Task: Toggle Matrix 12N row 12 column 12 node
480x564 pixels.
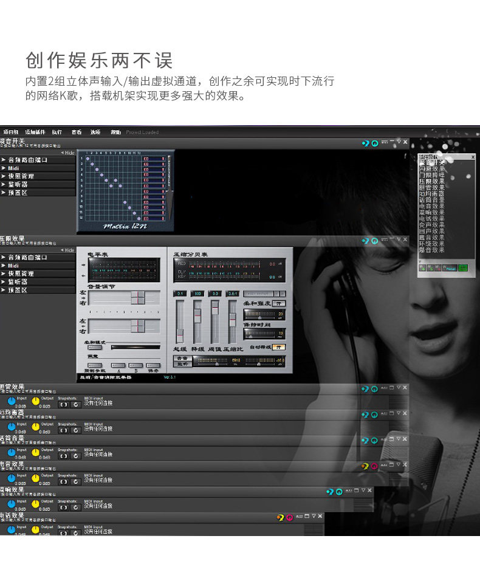Action: (139, 218)
